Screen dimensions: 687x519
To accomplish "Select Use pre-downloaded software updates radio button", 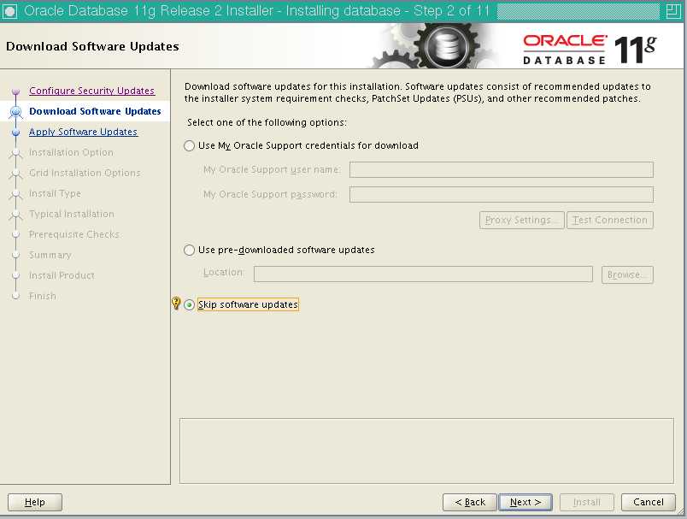I will (x=190, y=251).
